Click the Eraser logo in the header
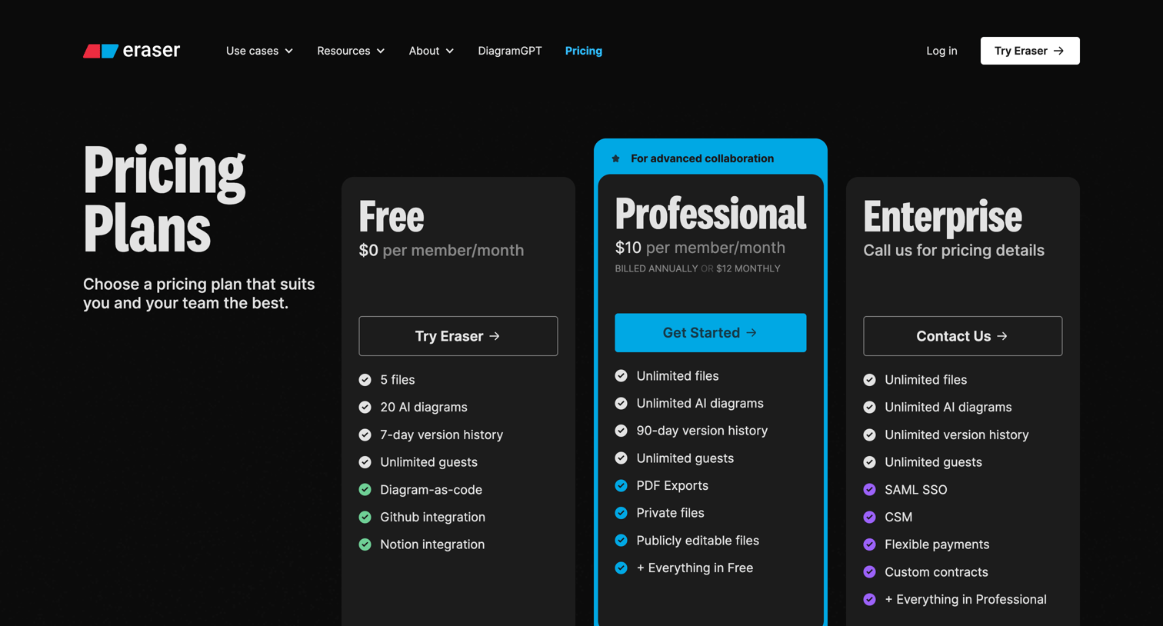This screenshot has height=626, width=1163. (x=132, y=51)
